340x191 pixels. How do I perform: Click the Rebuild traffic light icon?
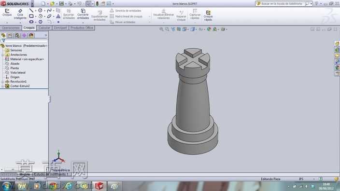tap(97, 3)
